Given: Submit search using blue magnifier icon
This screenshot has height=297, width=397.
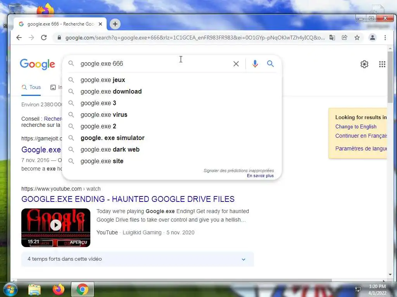Looking at the screenshot, I should tap(270, 64).
